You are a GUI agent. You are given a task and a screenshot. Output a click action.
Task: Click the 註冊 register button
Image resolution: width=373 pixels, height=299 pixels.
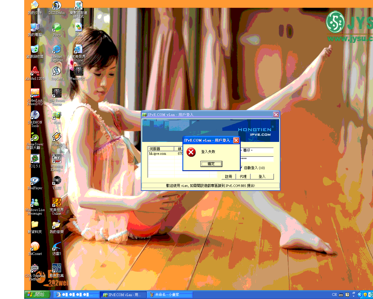click(228, 176)
